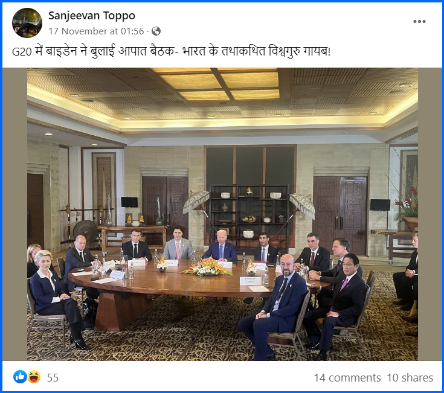444x393 pixels.
Task: Open the meeting photo in full view
Action: tap(222, 214)
